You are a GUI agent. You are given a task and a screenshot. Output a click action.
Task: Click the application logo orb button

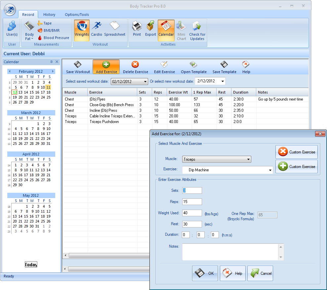(x=10, y=10)
